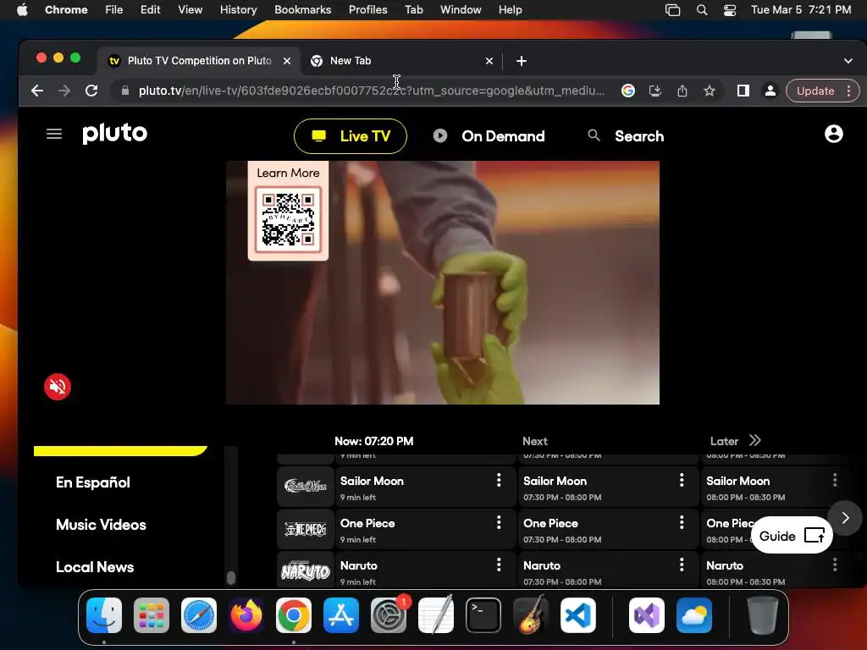The width and height of the screenshot is (867, 650).
Task: View site info via lock icon
Action: (x=125, y=91)
